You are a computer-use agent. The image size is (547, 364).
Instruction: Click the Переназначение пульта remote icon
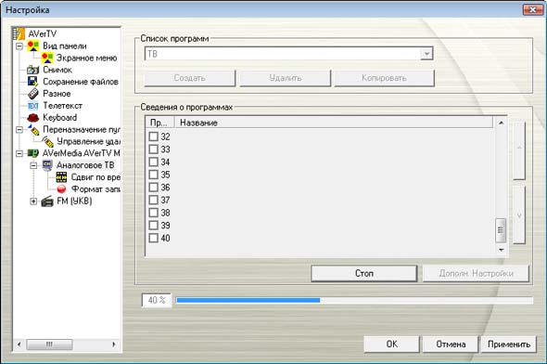click(33, 130)
